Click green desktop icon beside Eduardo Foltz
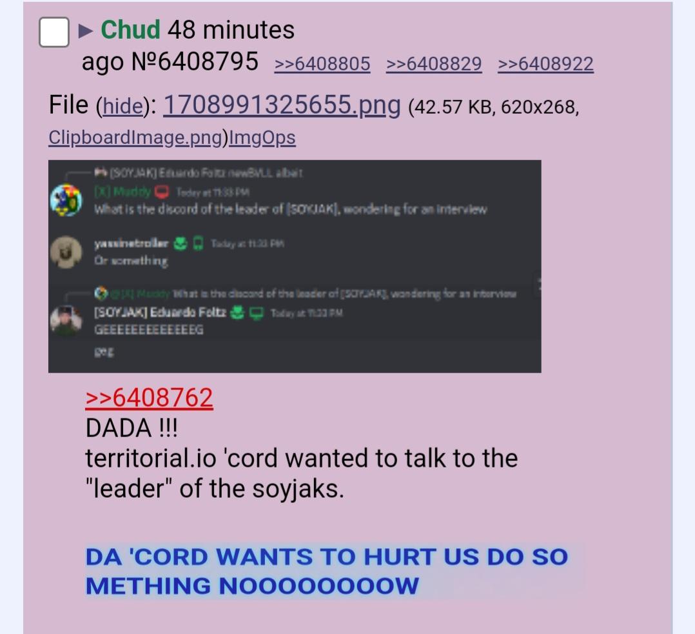Image resolution: width=695 pixels, height=634 pixels. (257, 313)
